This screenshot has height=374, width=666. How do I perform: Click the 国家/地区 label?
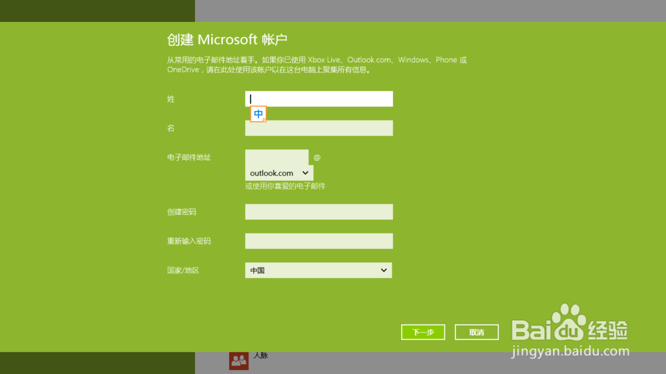[x=183, y=270]
